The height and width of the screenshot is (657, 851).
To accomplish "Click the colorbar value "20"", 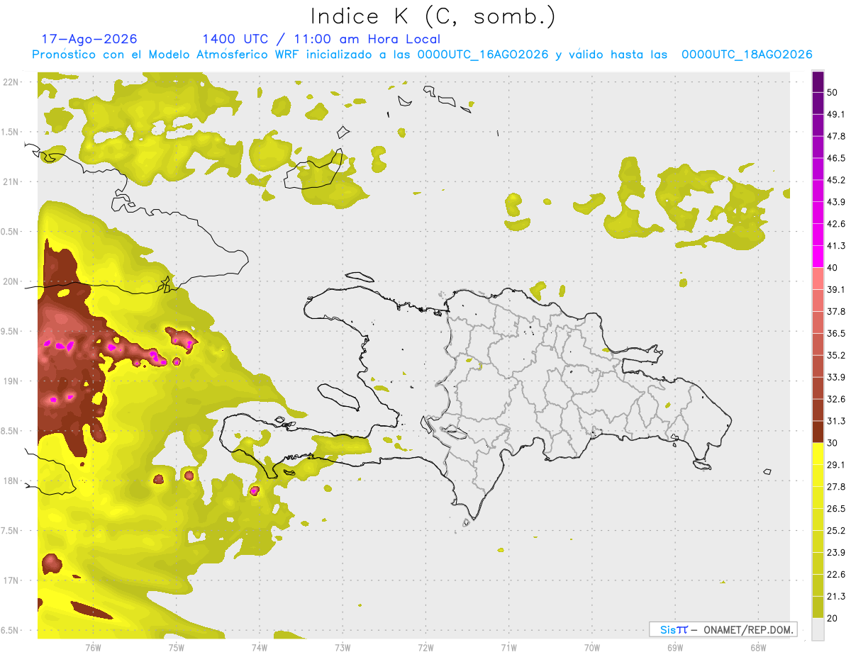I will click(x=832, y=618).
